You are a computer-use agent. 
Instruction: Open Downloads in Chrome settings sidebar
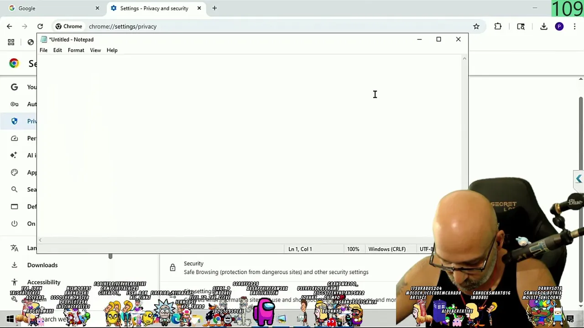pyautogui.click(x=42, y=265)
